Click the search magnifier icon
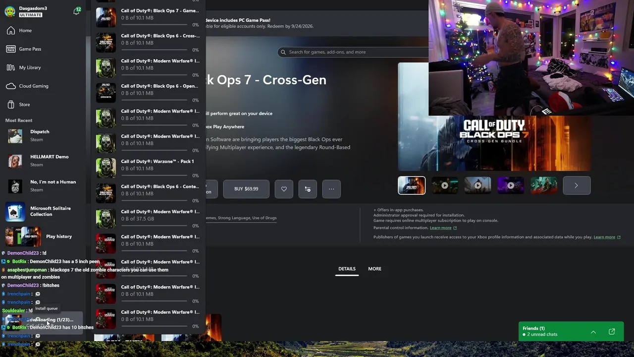The image size is (634, 357). [283, 52]
